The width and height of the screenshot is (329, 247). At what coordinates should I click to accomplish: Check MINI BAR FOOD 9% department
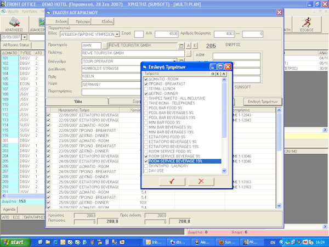tap(146, 122)
